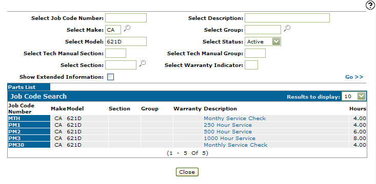Click into the Select Model field containing 621D
The image size is (376, 184).
[126, 41]
